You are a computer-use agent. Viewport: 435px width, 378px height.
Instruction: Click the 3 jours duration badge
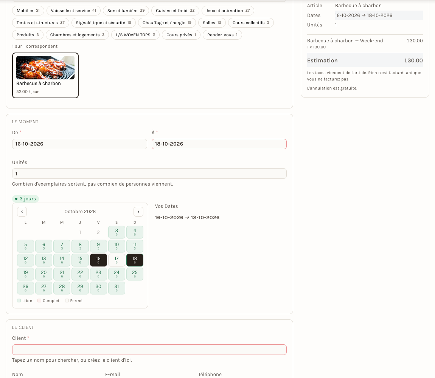point(25,199)
